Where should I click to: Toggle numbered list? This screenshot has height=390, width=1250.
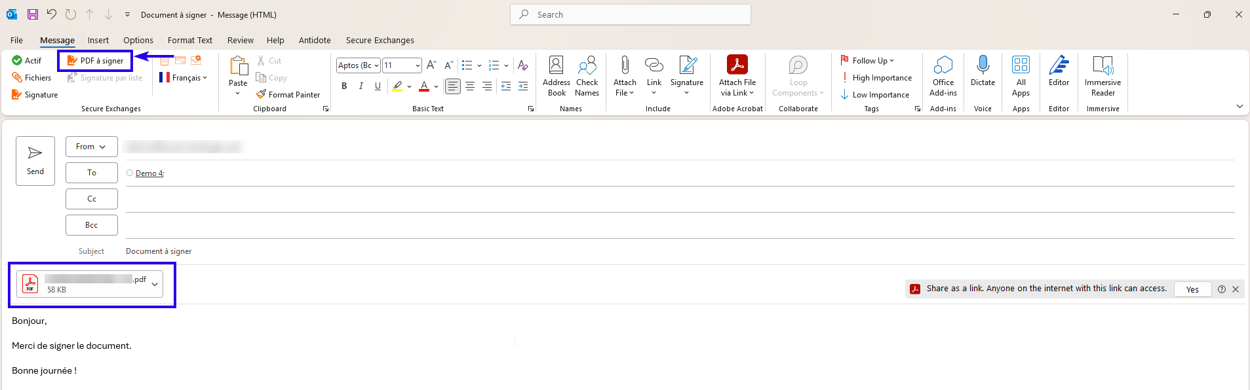(x=494, y=65)
